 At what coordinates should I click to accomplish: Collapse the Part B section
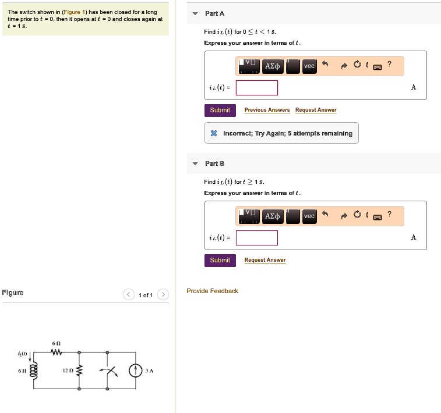195,163
